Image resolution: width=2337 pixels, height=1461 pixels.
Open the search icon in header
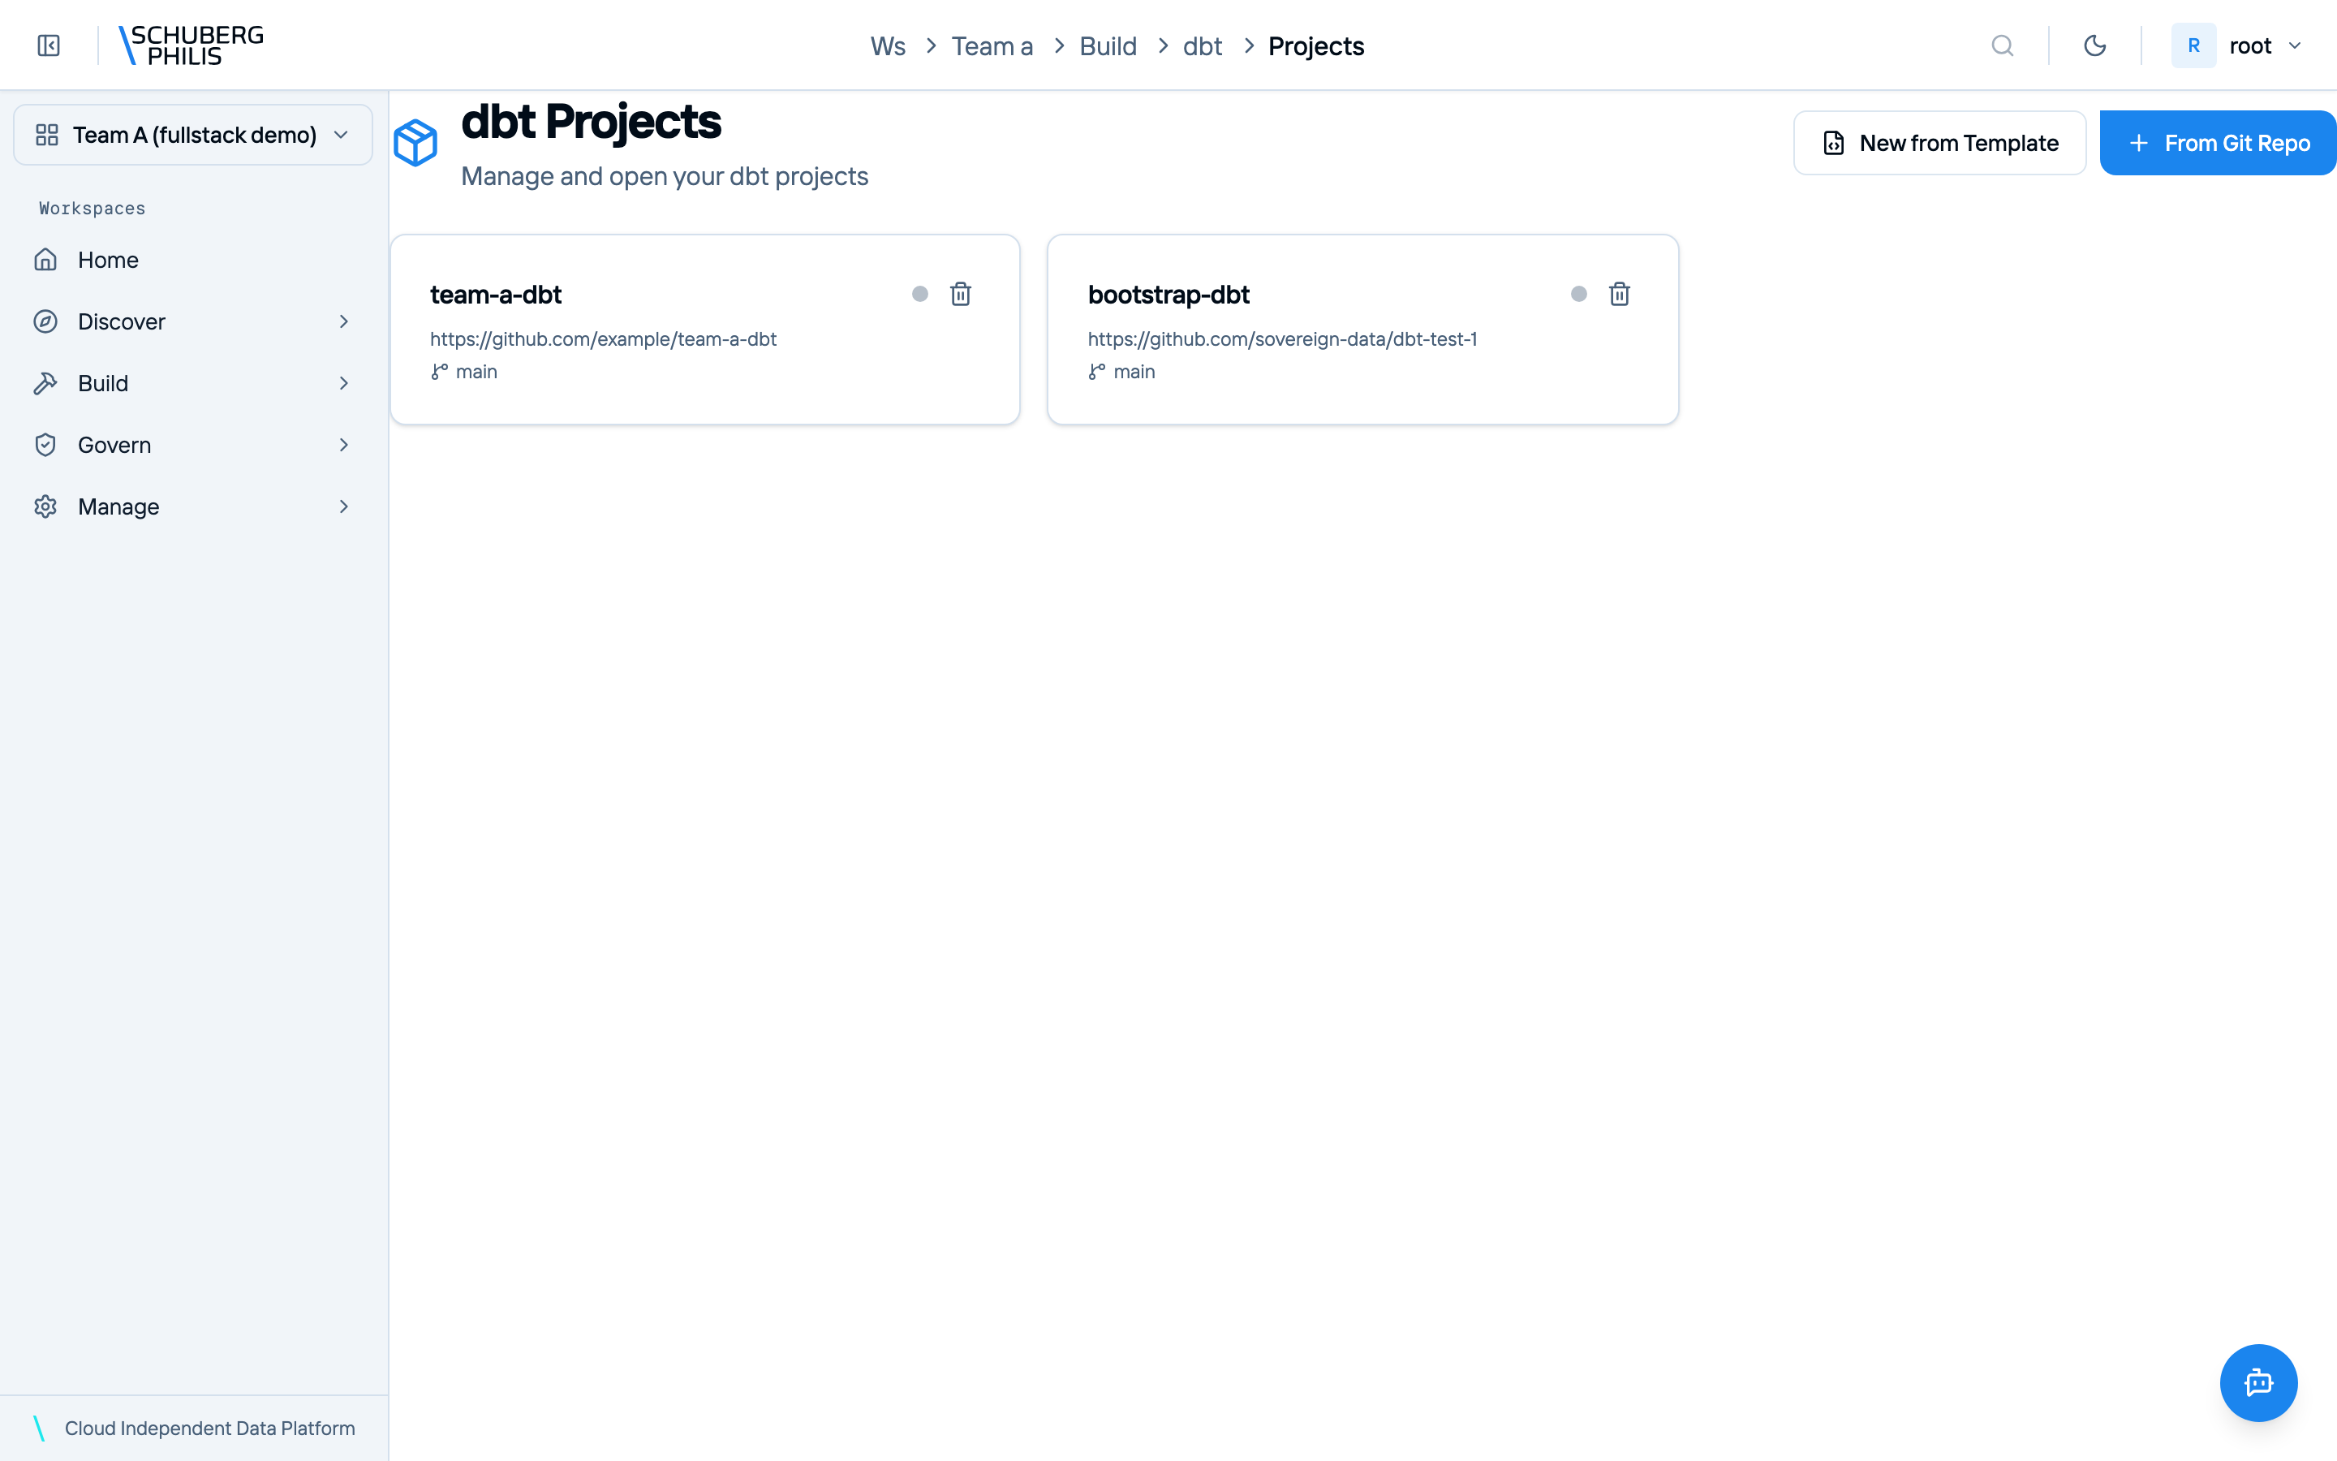(x=2002, y=45)
